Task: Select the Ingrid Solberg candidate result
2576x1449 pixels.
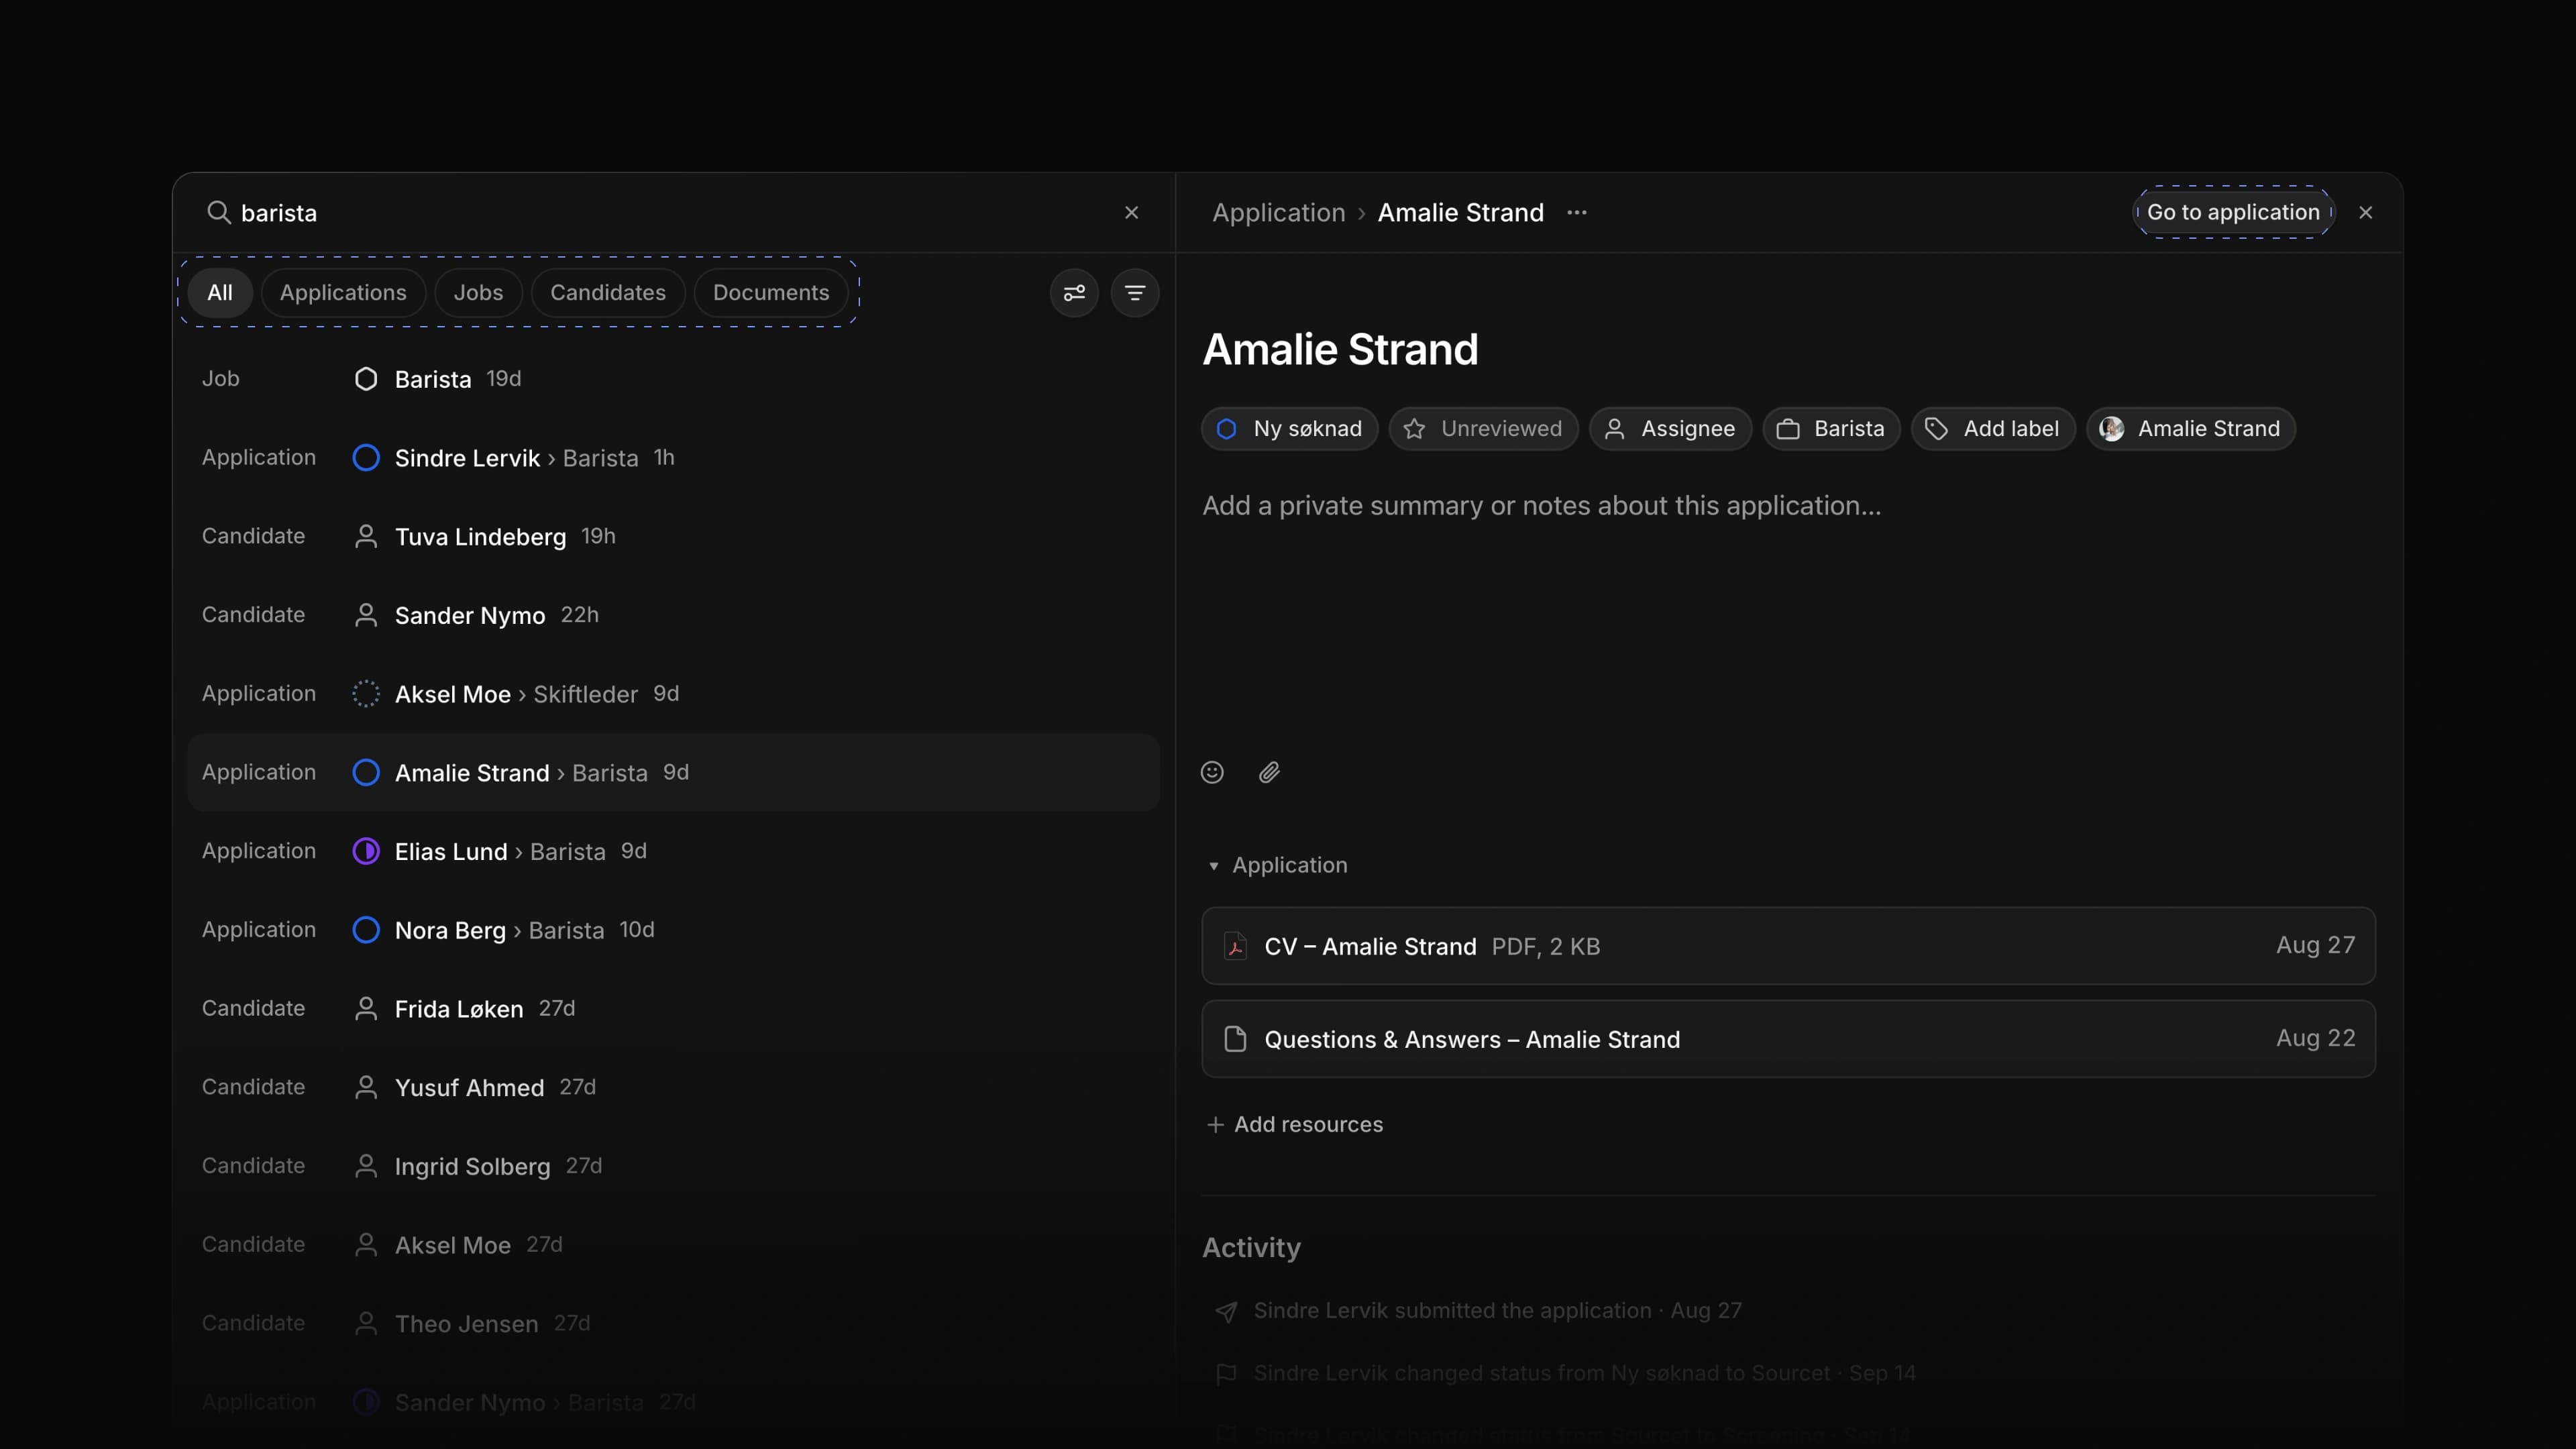Action: (673, 1166)
